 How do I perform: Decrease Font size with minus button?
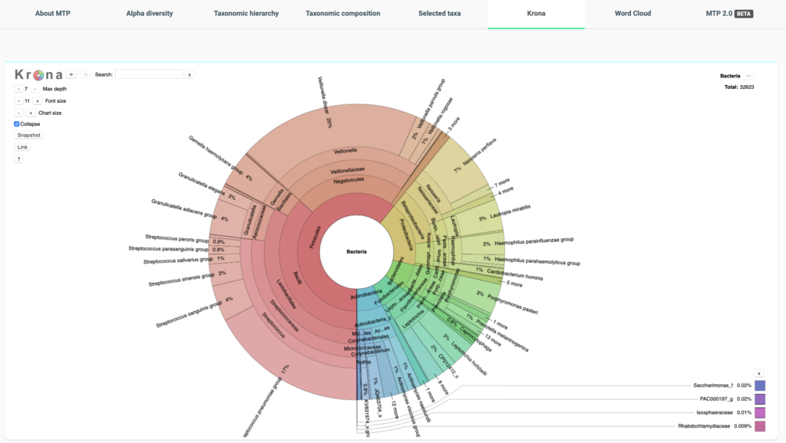point(18,100)
